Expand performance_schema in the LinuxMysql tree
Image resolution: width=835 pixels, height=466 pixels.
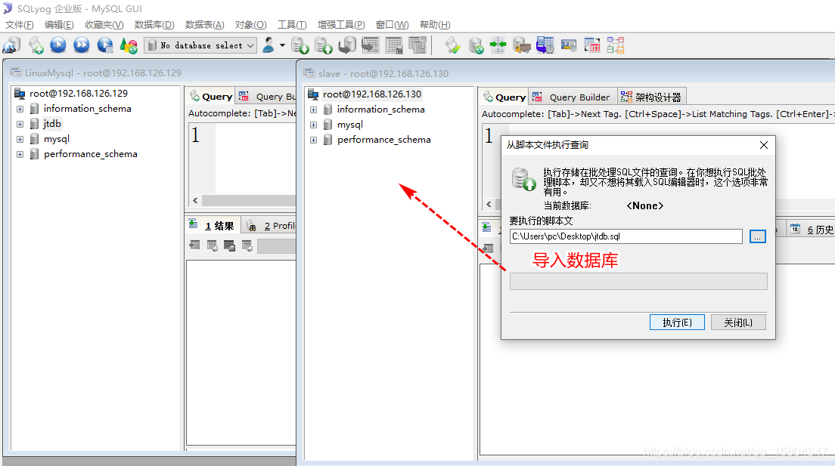20,154
